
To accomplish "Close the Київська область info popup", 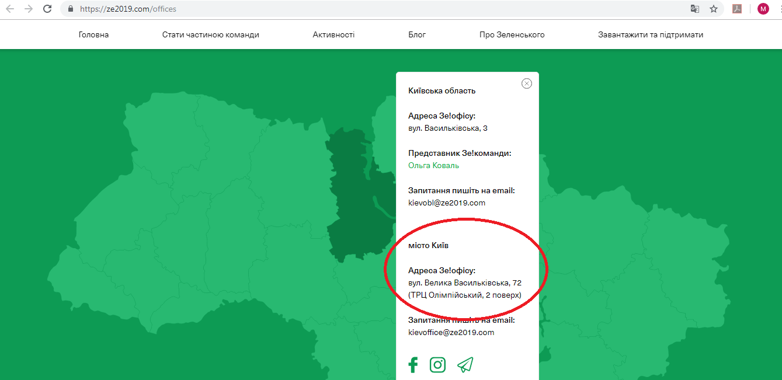I will [x=527, y=83].
